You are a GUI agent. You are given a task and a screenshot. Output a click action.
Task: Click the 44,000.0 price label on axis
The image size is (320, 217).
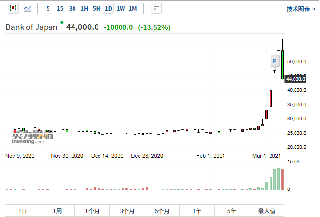pos(295,79)
